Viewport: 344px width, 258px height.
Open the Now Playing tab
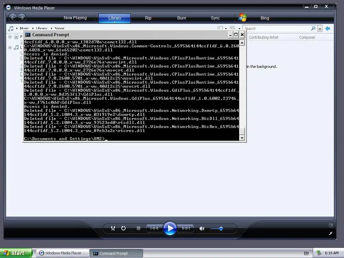75,18
